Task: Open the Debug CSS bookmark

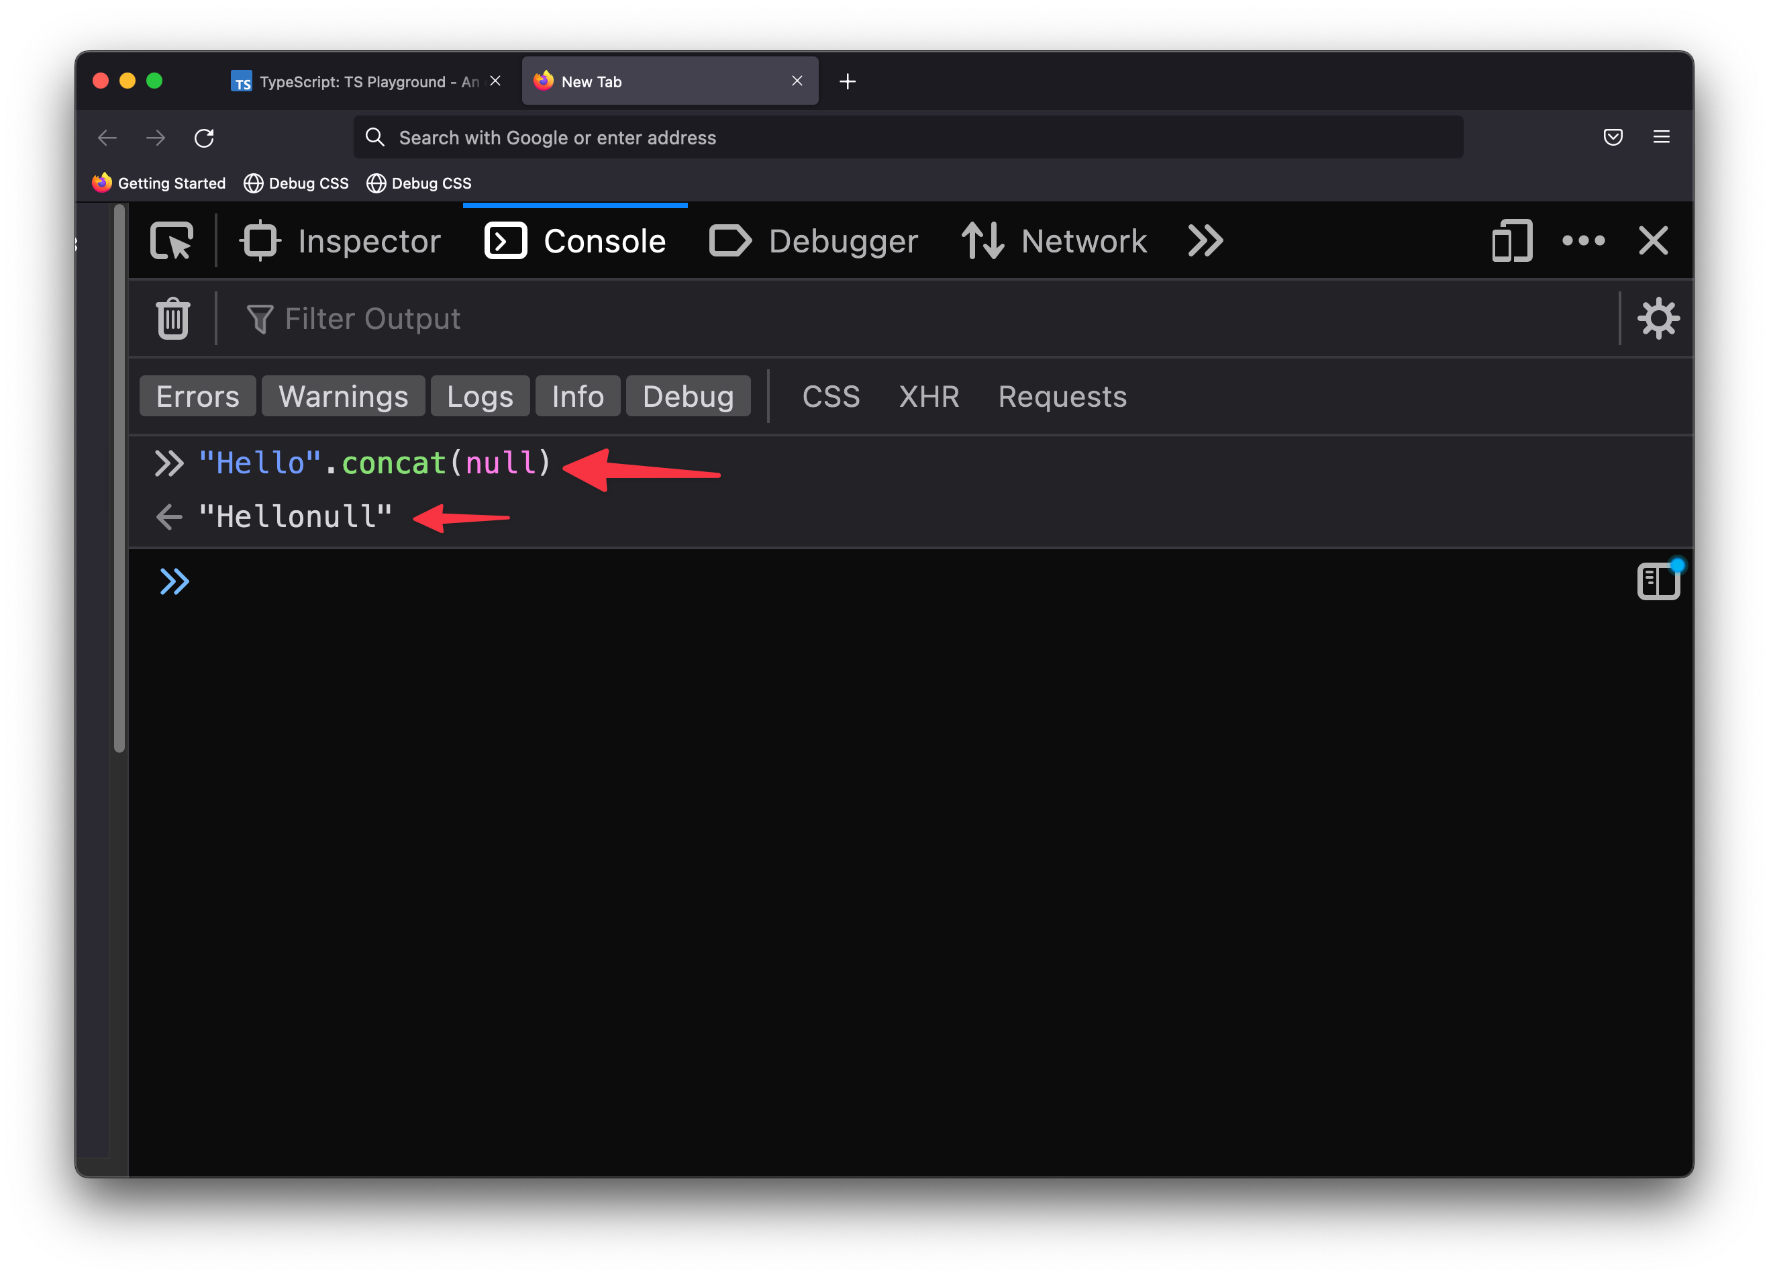Action: (295, 183)
